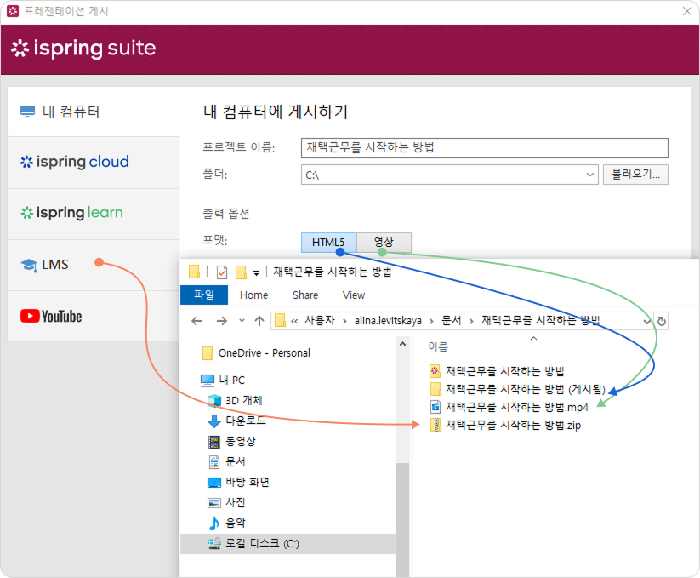Select 내 PC in navigation pane

231,381
